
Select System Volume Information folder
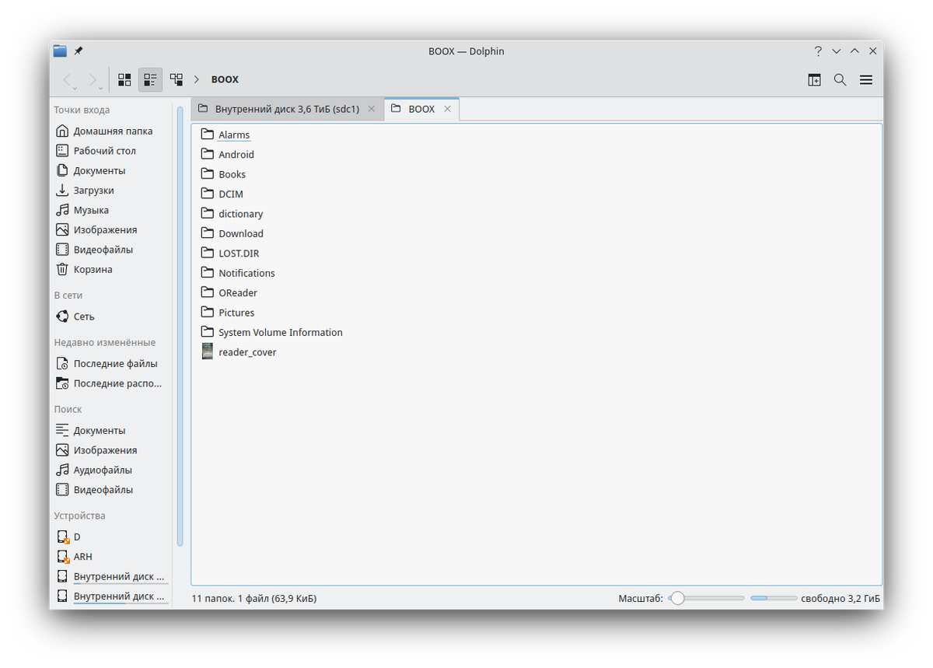pos(271,333)
